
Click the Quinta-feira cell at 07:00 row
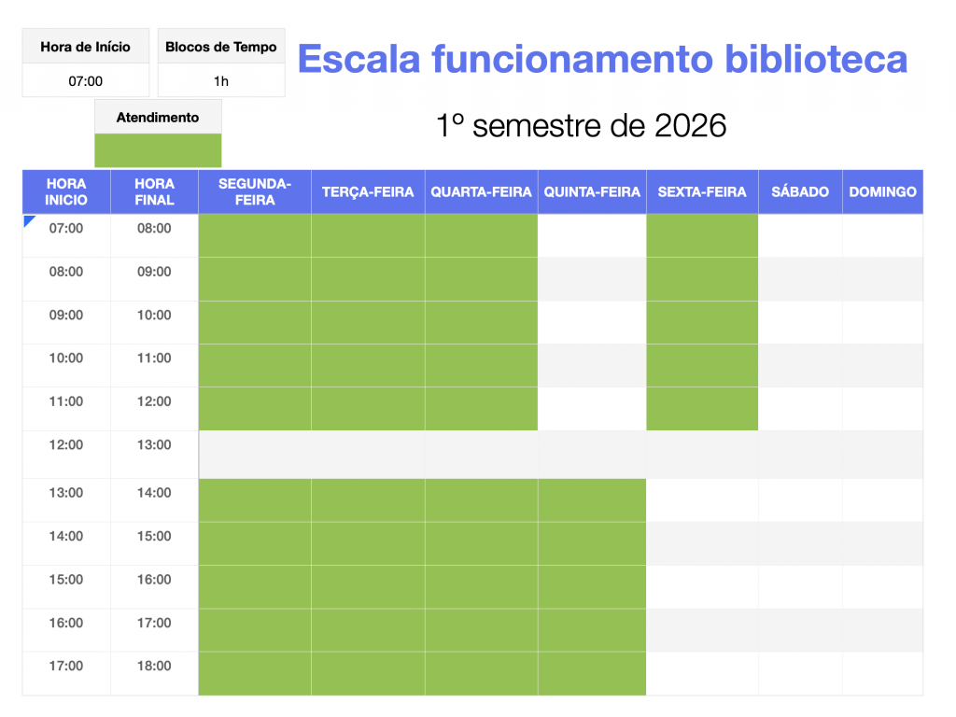coord(592,236)
